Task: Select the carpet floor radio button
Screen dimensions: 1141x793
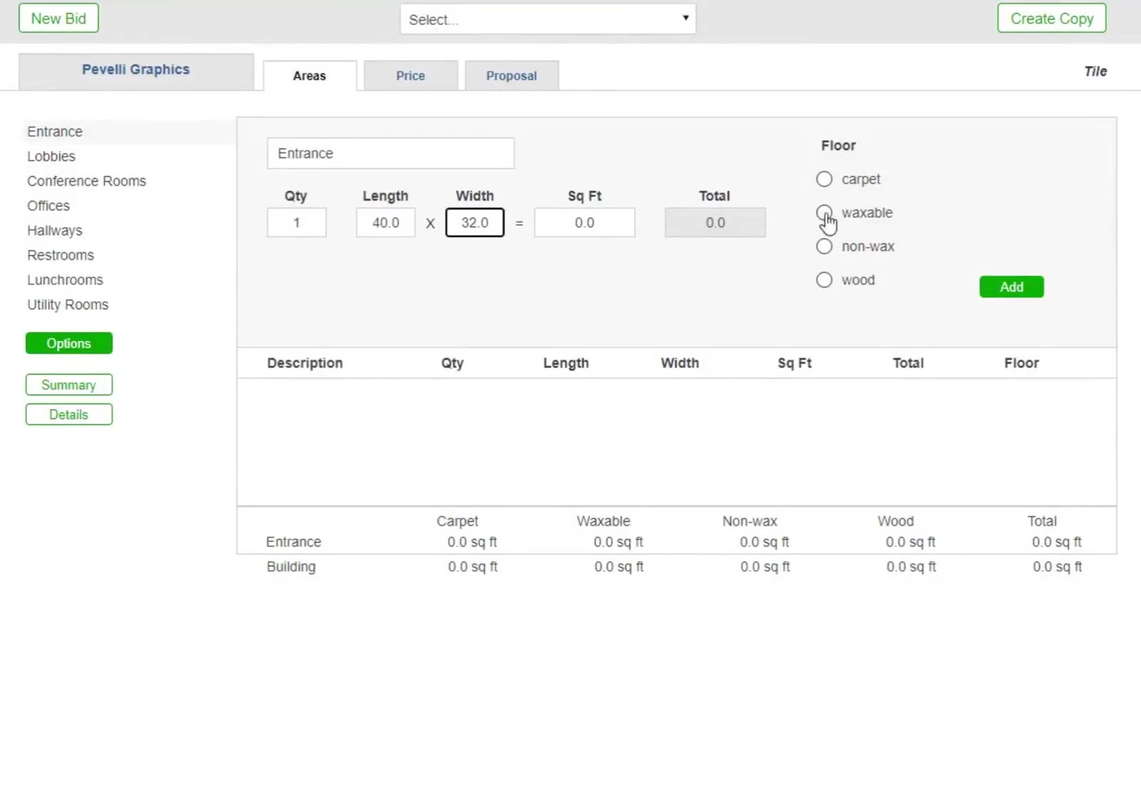Action: (824, 179)
